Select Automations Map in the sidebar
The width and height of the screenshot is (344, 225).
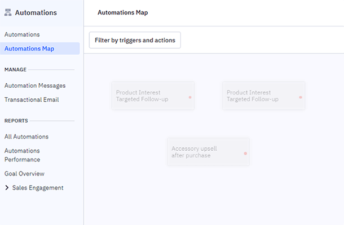click(29, 49)
